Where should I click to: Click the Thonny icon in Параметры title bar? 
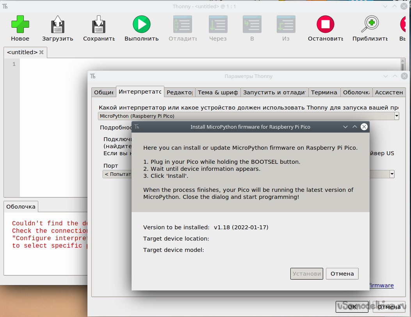click(93, 76)
